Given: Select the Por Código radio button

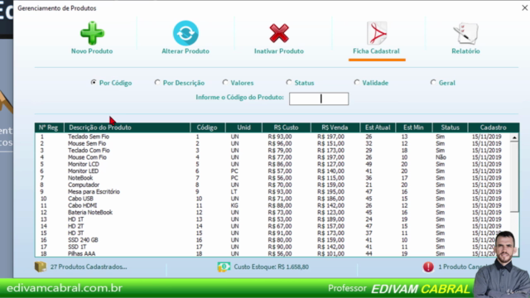Looking at the screenshot, I should click(94, 83).
